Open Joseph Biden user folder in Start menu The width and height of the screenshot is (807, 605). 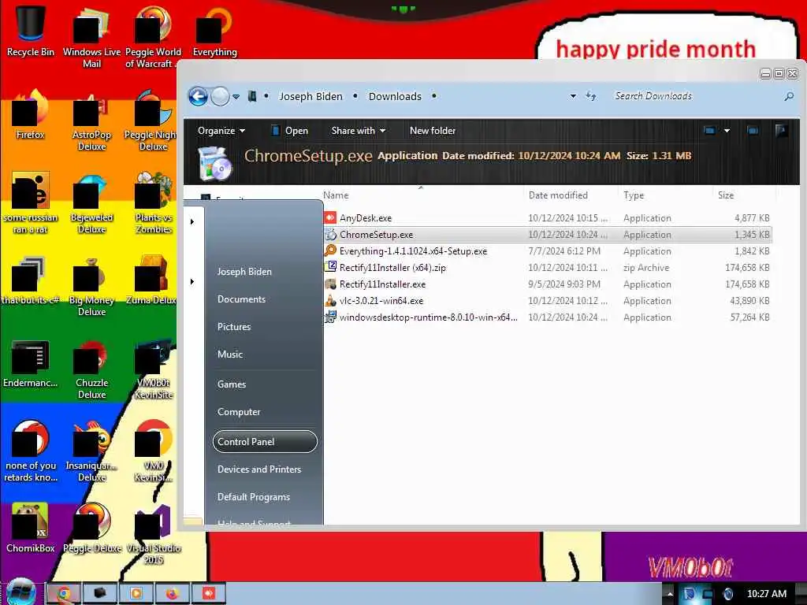(244, 272)
